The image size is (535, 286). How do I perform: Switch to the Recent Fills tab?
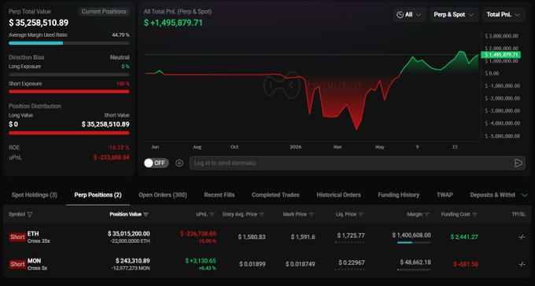(x=220, y=195)
